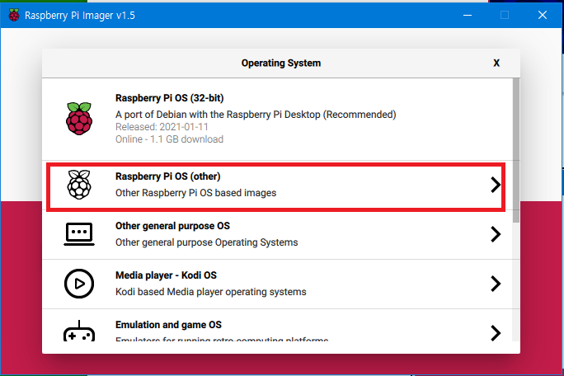The width and height of the screenshot is (564, 376).
Task: Open Raspberry Pi OS (other) entry
Action: pos(276,186)
